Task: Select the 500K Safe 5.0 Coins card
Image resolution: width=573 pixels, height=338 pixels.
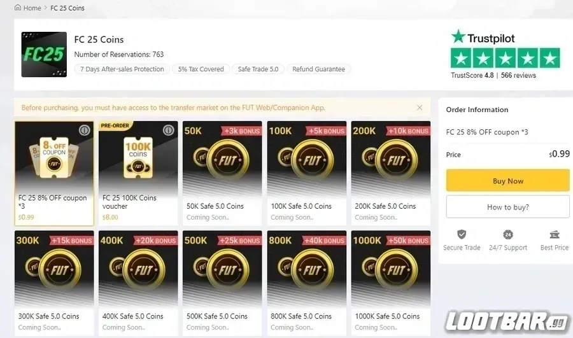Action: [222, 283]
